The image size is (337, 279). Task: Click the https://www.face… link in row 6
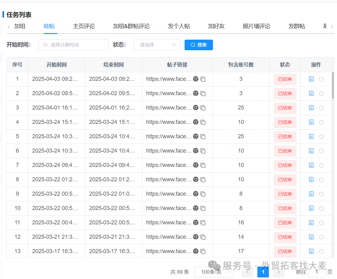(169, 151)
